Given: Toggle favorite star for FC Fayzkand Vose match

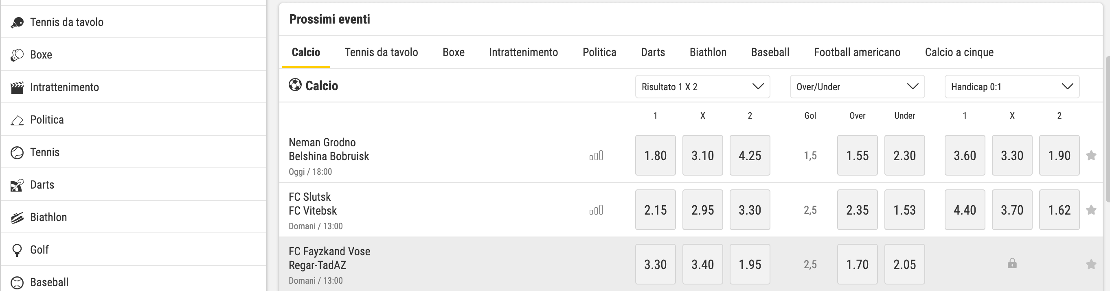Looking at the screenshot, I should 1091,264.
